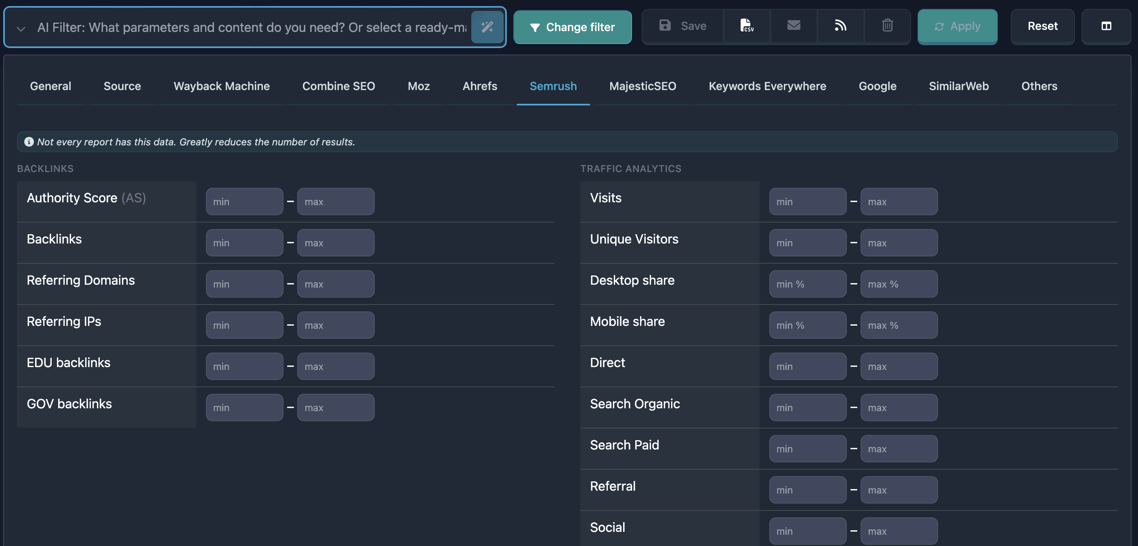Image resolution: width=1138 pixels, height=546 pixels.
Task: Click the info icon in the notice bar
Action: click(29, 142)
